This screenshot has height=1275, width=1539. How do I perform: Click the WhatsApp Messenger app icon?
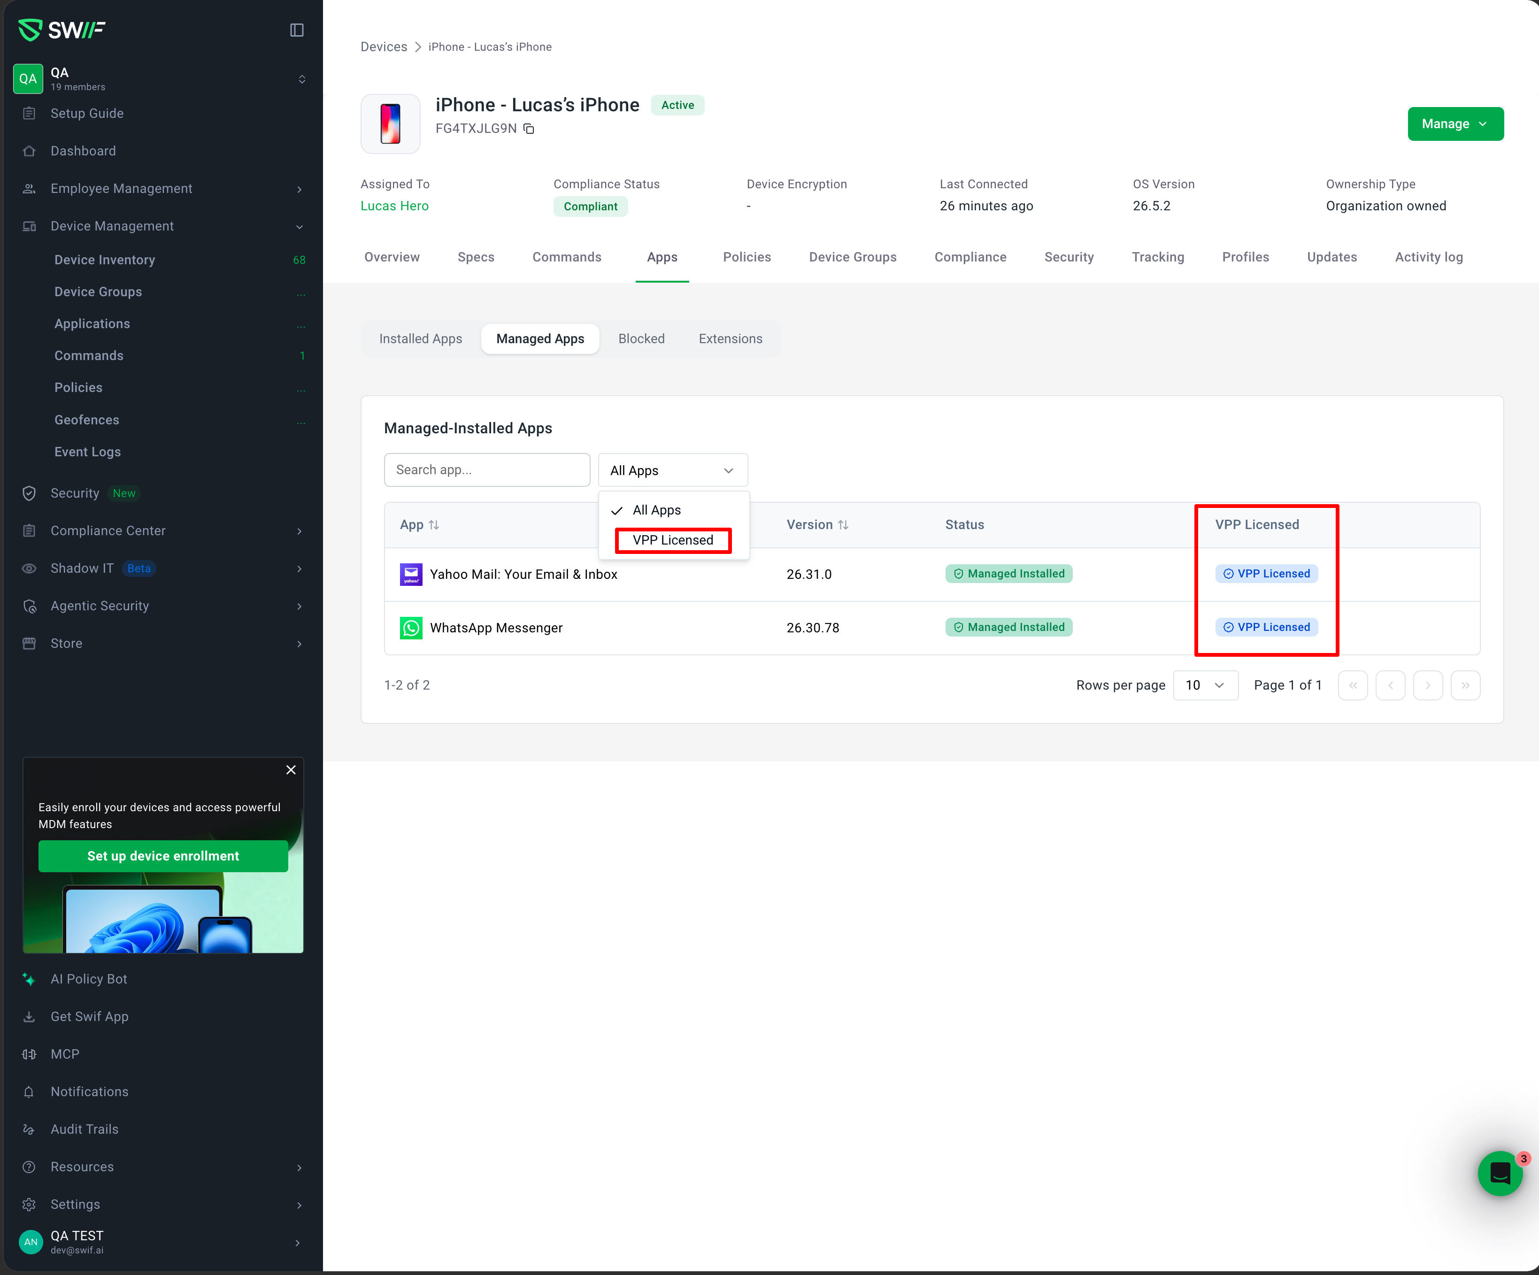(411, 628)
